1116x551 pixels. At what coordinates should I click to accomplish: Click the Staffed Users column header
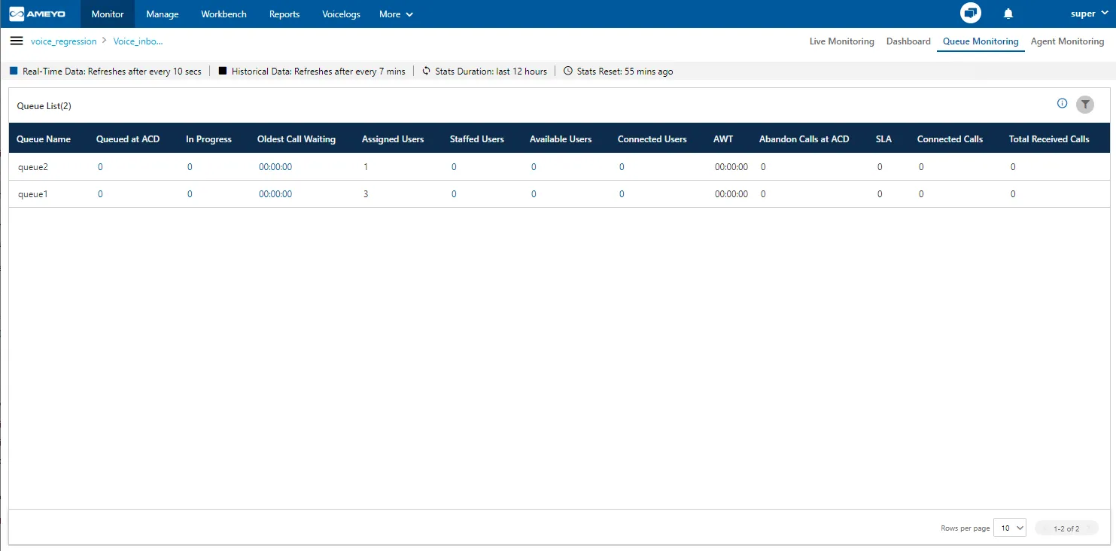coord(477,139)
